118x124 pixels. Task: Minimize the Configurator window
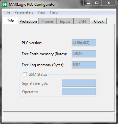click(x=88, y=3)
